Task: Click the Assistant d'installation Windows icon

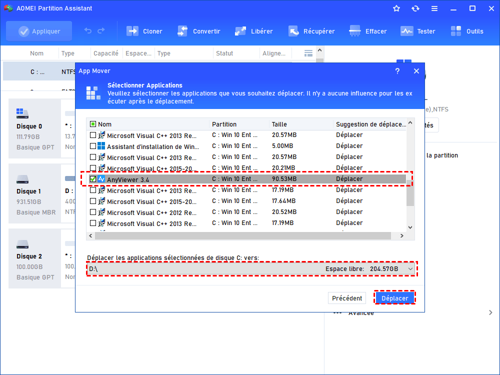Action: 101,146
